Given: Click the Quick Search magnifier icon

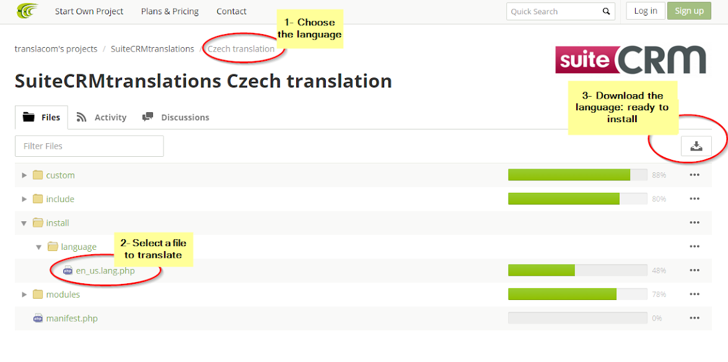Looking at the screenshot, I should [x=606, y=11].
